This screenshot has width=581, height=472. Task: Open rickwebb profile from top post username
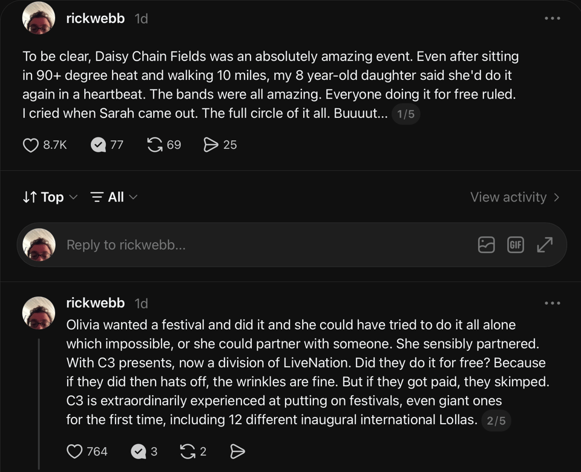pos(95,18)
